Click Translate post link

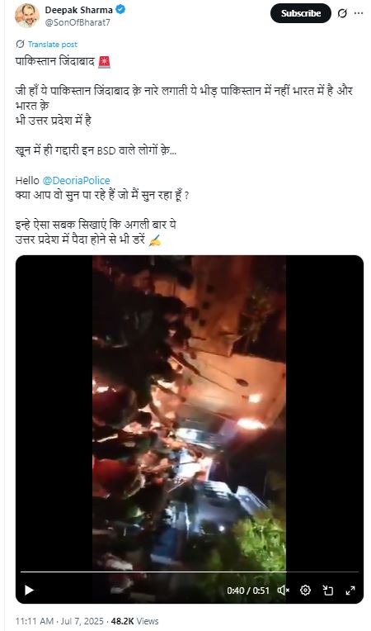click(x=53, y=45)
